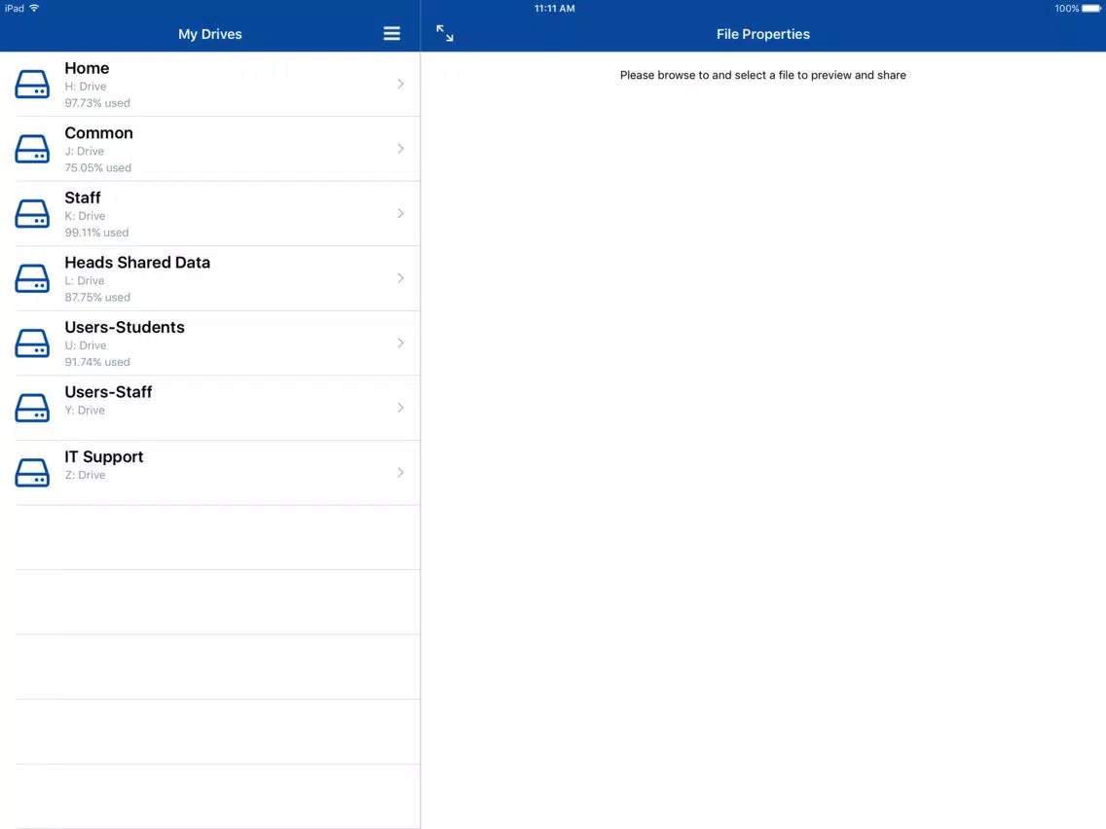Image resolution: width=1106 pixels, height=829 pixels.
Task: Open the Staff drive name
Action: click(x=83, y=198)
